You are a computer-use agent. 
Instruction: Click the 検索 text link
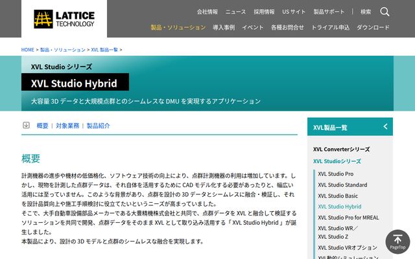(366, 12)
